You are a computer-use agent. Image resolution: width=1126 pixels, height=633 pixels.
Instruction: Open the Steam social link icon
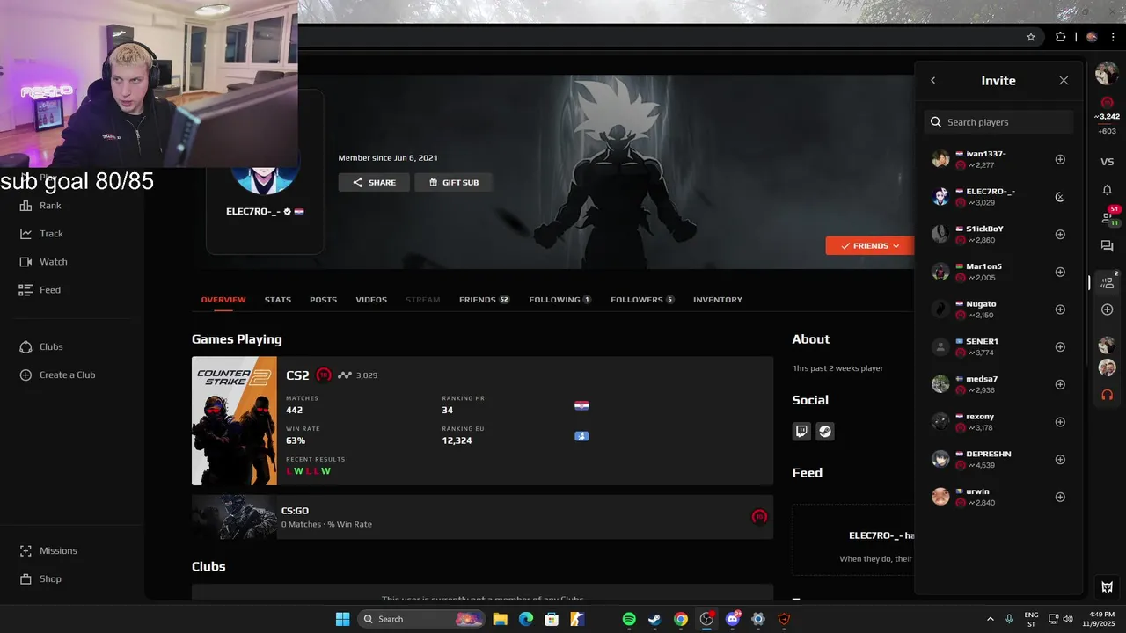824,431
